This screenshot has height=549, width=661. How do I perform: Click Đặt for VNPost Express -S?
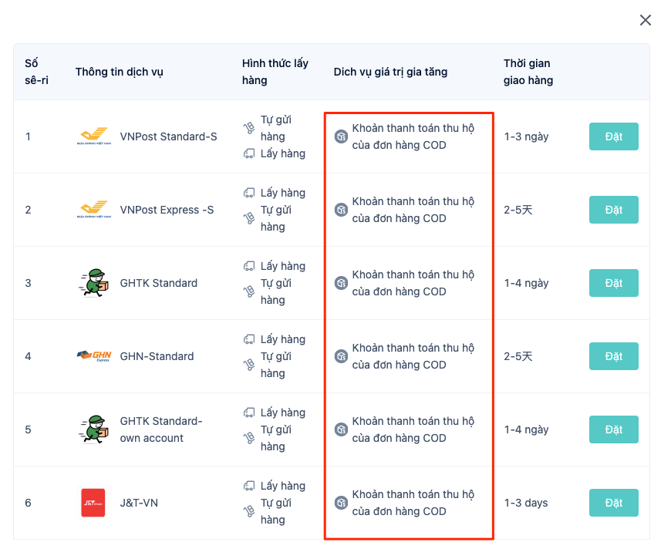(614, 210)
